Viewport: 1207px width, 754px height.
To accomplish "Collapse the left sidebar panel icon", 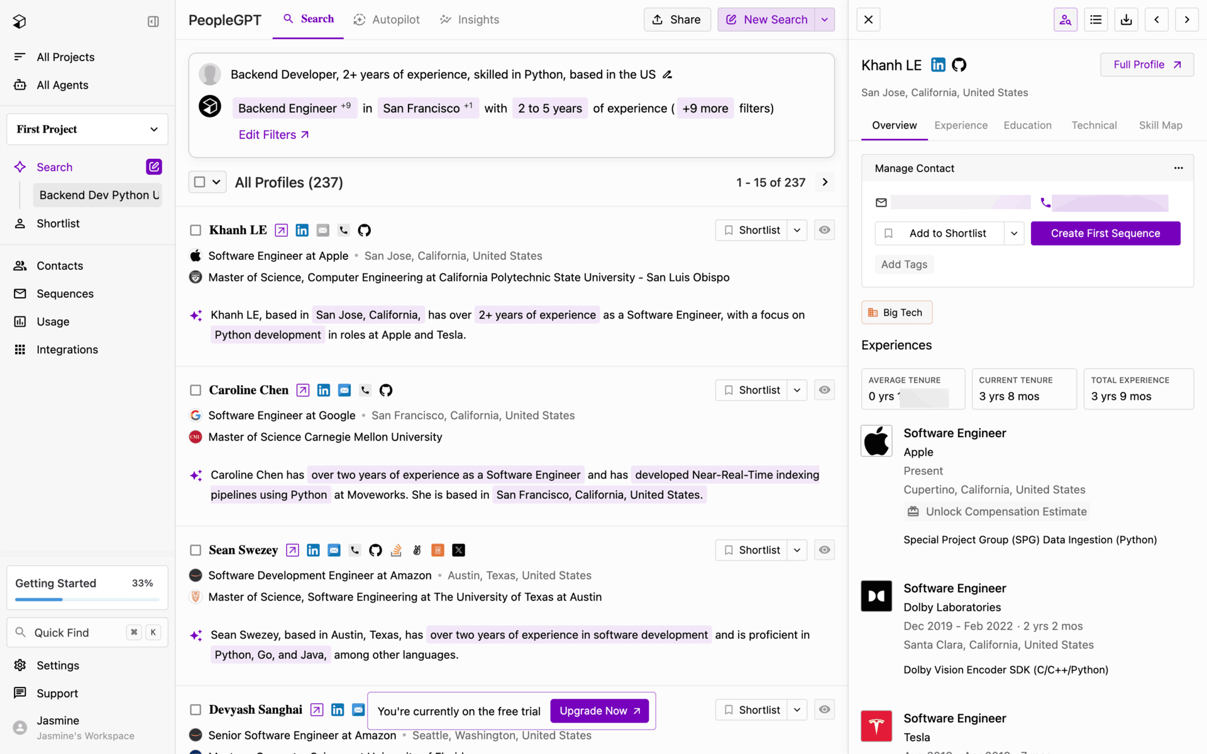I will point(153,21).
